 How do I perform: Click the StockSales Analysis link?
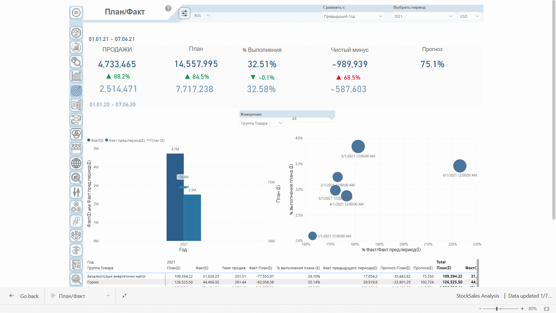pos(478,296)
